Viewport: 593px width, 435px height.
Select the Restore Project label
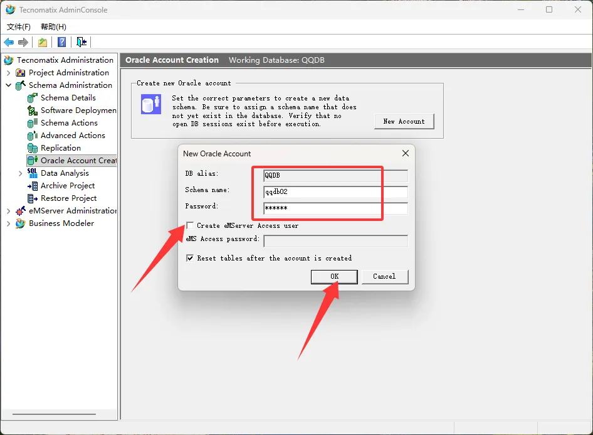69,198
